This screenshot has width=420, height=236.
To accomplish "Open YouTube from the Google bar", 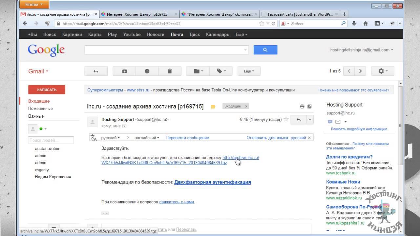I will point(132,34).
